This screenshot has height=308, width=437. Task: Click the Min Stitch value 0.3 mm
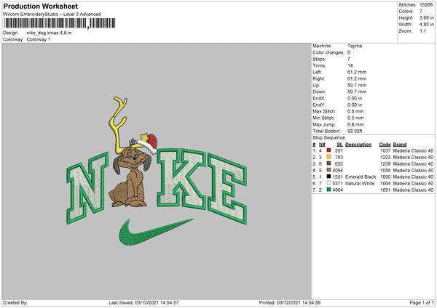[355, 118]
